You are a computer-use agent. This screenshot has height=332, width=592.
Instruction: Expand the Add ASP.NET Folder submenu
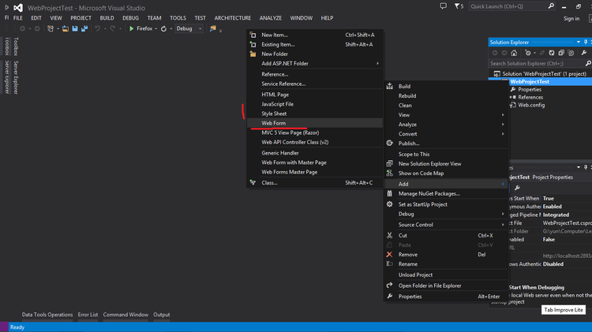point(314,63)
